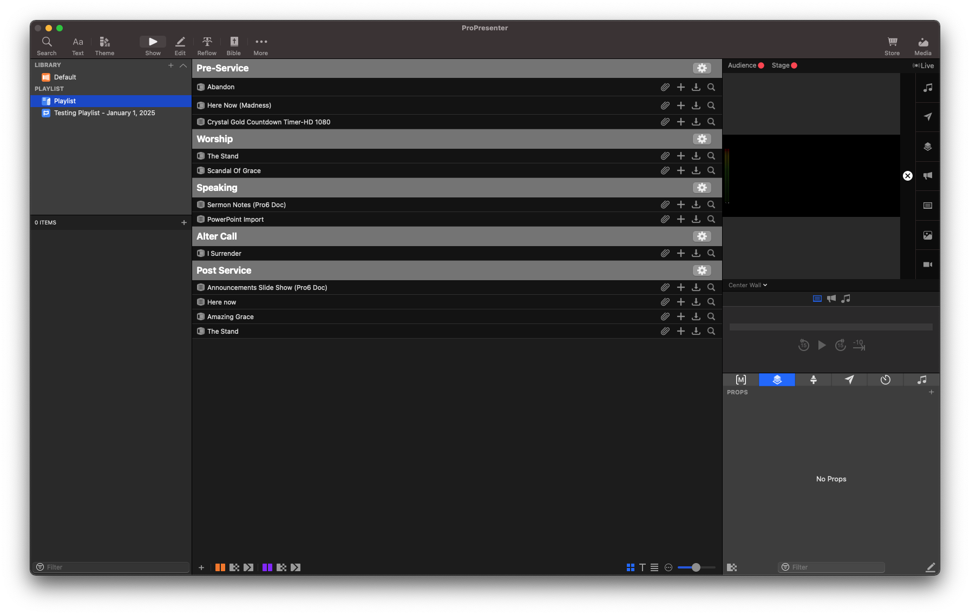The width and height of the screenshot is (970, 615).
Task: Click the plus icon on PowerPoint Import row
Action: pos(681,219)
